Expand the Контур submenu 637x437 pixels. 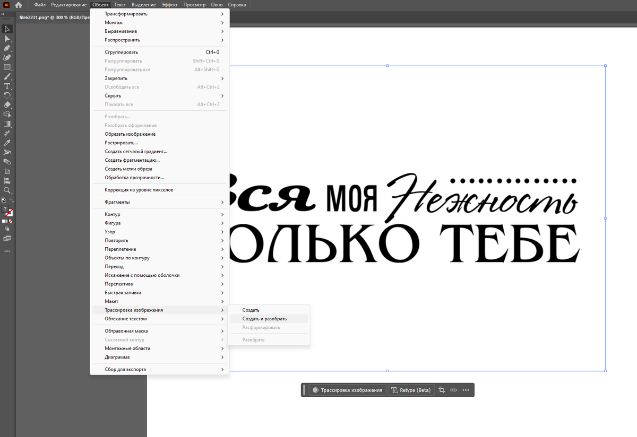(x=160, y=214)
